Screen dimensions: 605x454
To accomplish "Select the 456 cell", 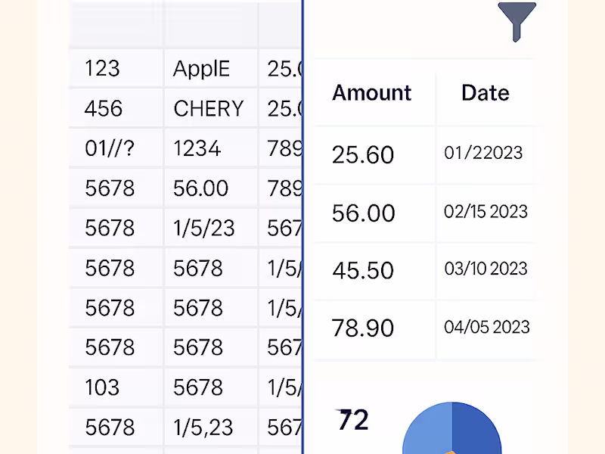I will click(104, 109).
